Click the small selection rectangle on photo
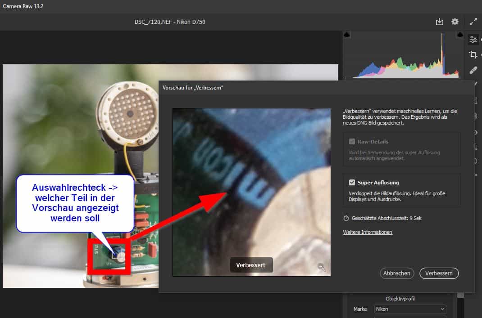 click(118, 254)
